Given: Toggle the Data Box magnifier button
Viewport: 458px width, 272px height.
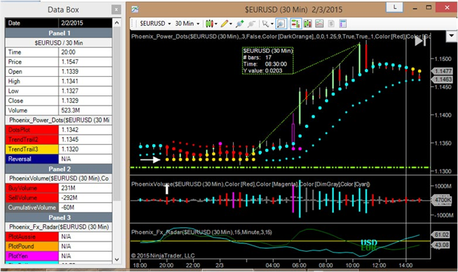Looking at the screenshot, I should coord(281,24).
